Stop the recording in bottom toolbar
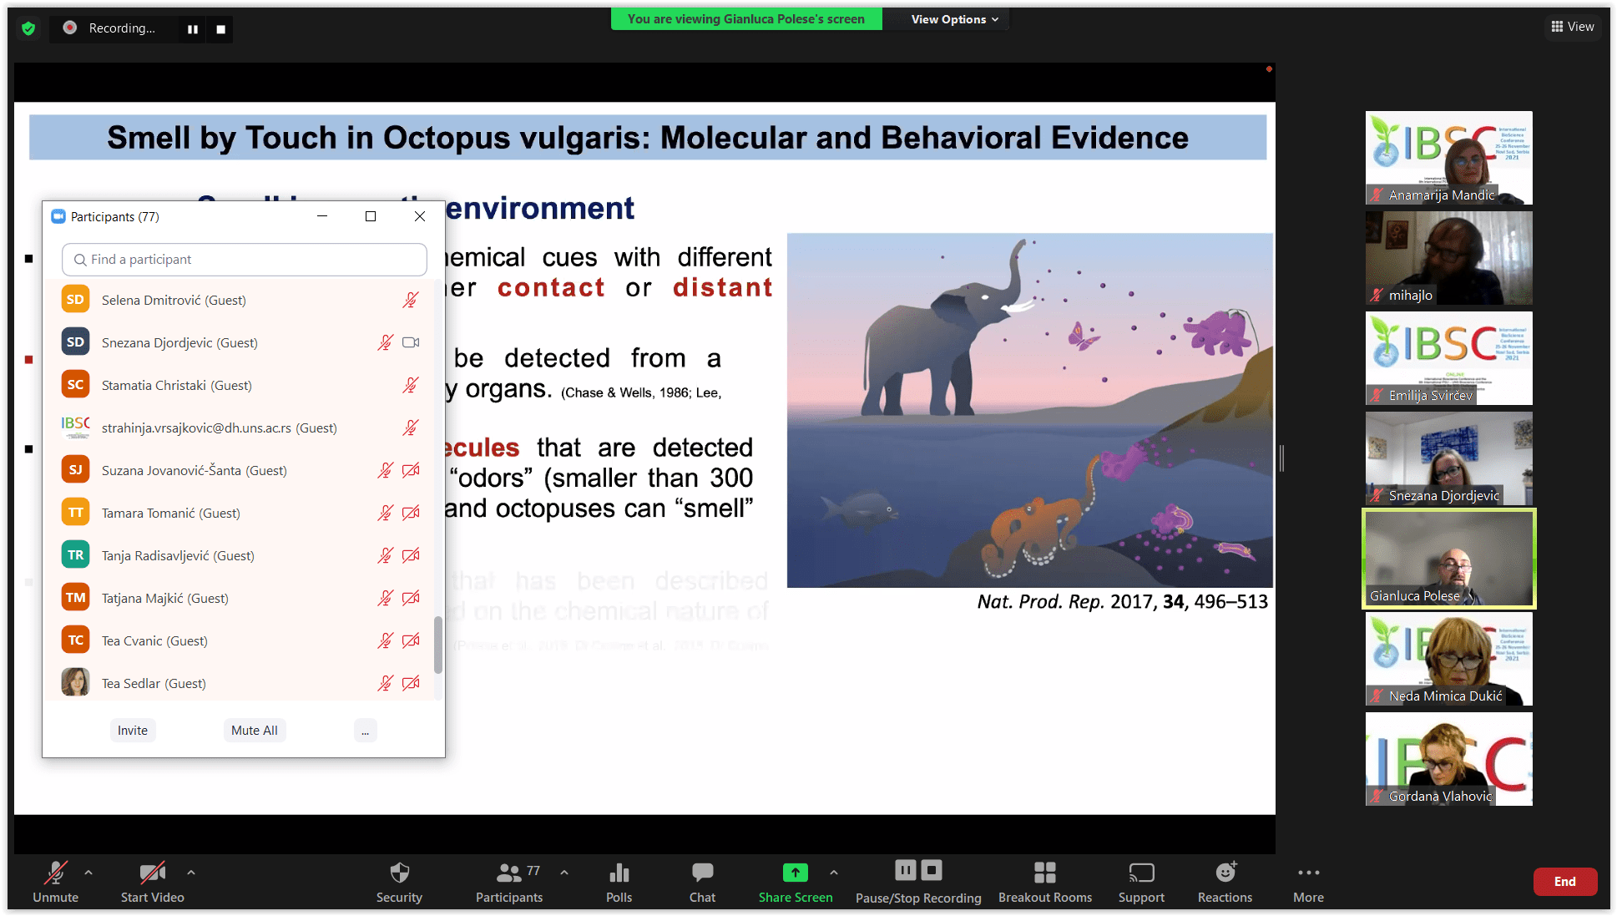This screenshot has height=916, width=1617. [x=932, y=870]
